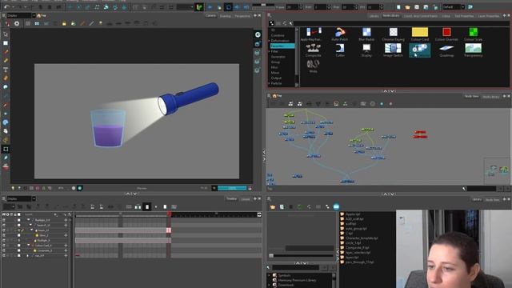Image resolution: width=512 pixels, height=288 pixels.
Task: Click the green refresh icon in Library toolbar
Action: click(x=300, y=206)
